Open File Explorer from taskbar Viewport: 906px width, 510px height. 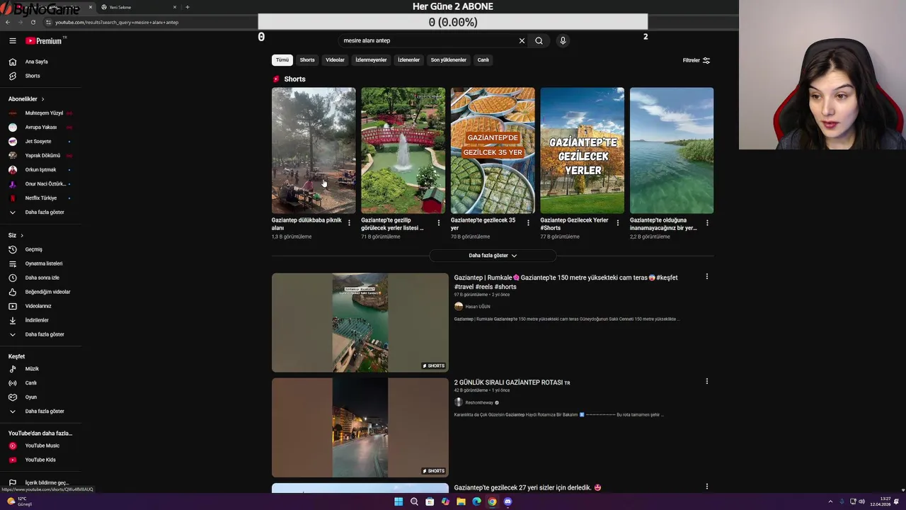(461, 501)
